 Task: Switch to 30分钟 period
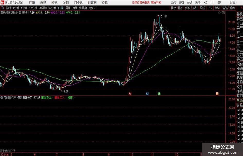point(43,8)
